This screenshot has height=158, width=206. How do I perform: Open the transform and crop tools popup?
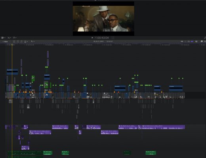(x=3, y=38)
